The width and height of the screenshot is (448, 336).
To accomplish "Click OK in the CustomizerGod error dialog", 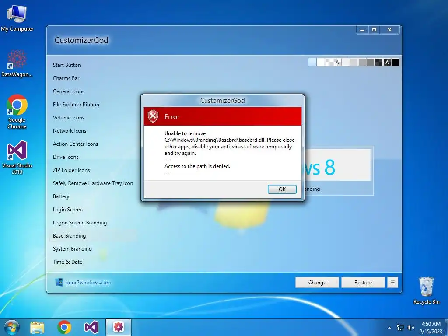I will click(x=282, y=189).
